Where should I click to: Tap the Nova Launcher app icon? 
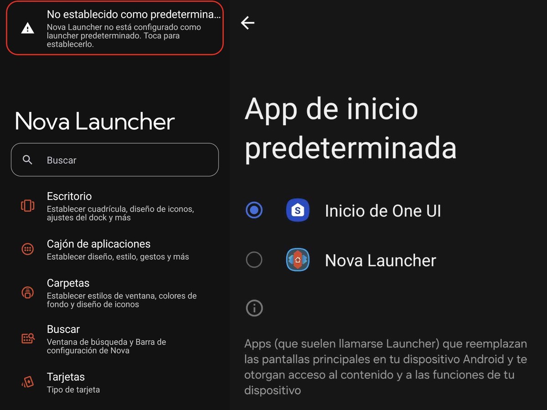298,260
